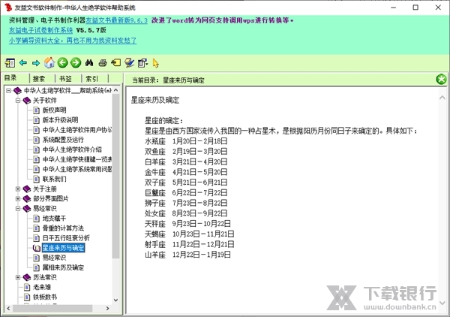The image size is (450, 317).
Task: Collapse the 关于软件 tree node
Action: 18,101
